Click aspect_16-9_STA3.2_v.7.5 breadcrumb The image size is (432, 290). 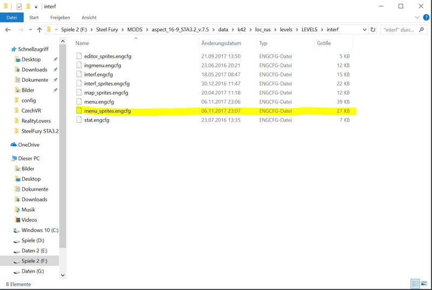[x=180, y=30]
